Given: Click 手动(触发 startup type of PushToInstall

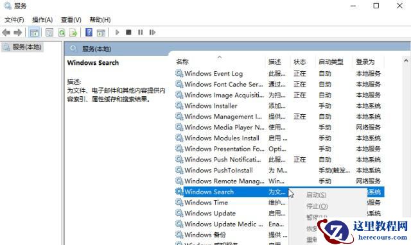Looking at the screenshot, I should tap(334, 171).
